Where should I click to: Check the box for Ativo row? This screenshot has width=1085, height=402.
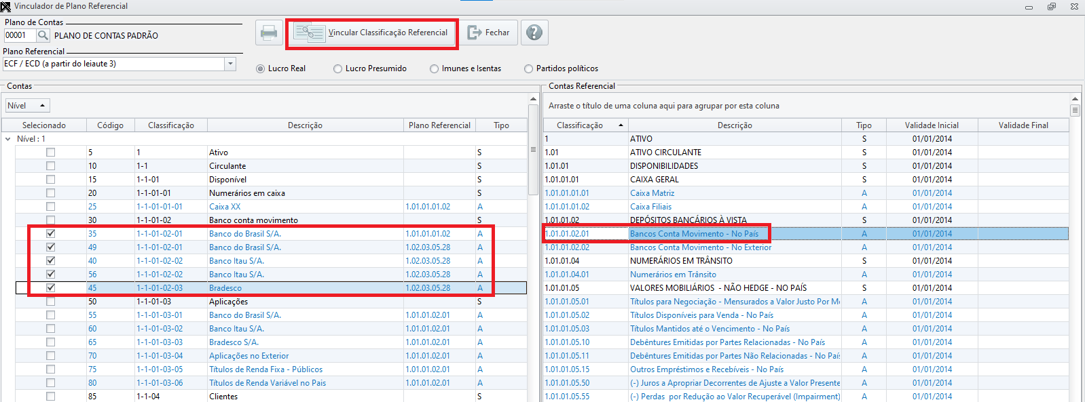click(x=51, y=153)
